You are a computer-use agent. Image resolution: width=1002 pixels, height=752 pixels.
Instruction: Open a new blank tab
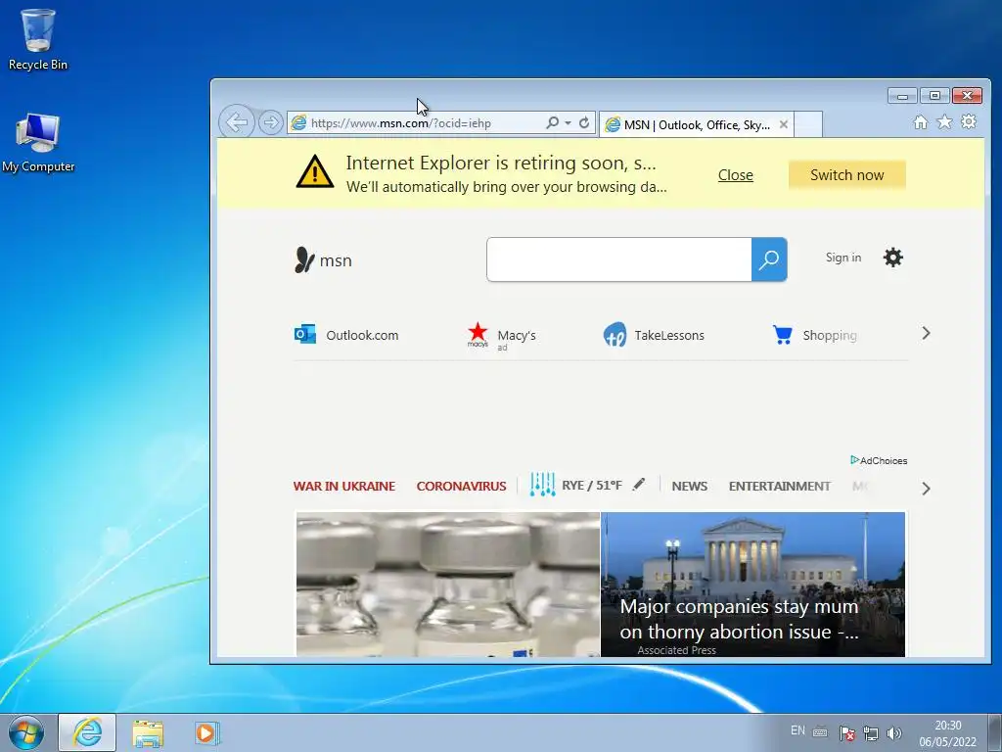pyautogui.click(x=808, y=124)
